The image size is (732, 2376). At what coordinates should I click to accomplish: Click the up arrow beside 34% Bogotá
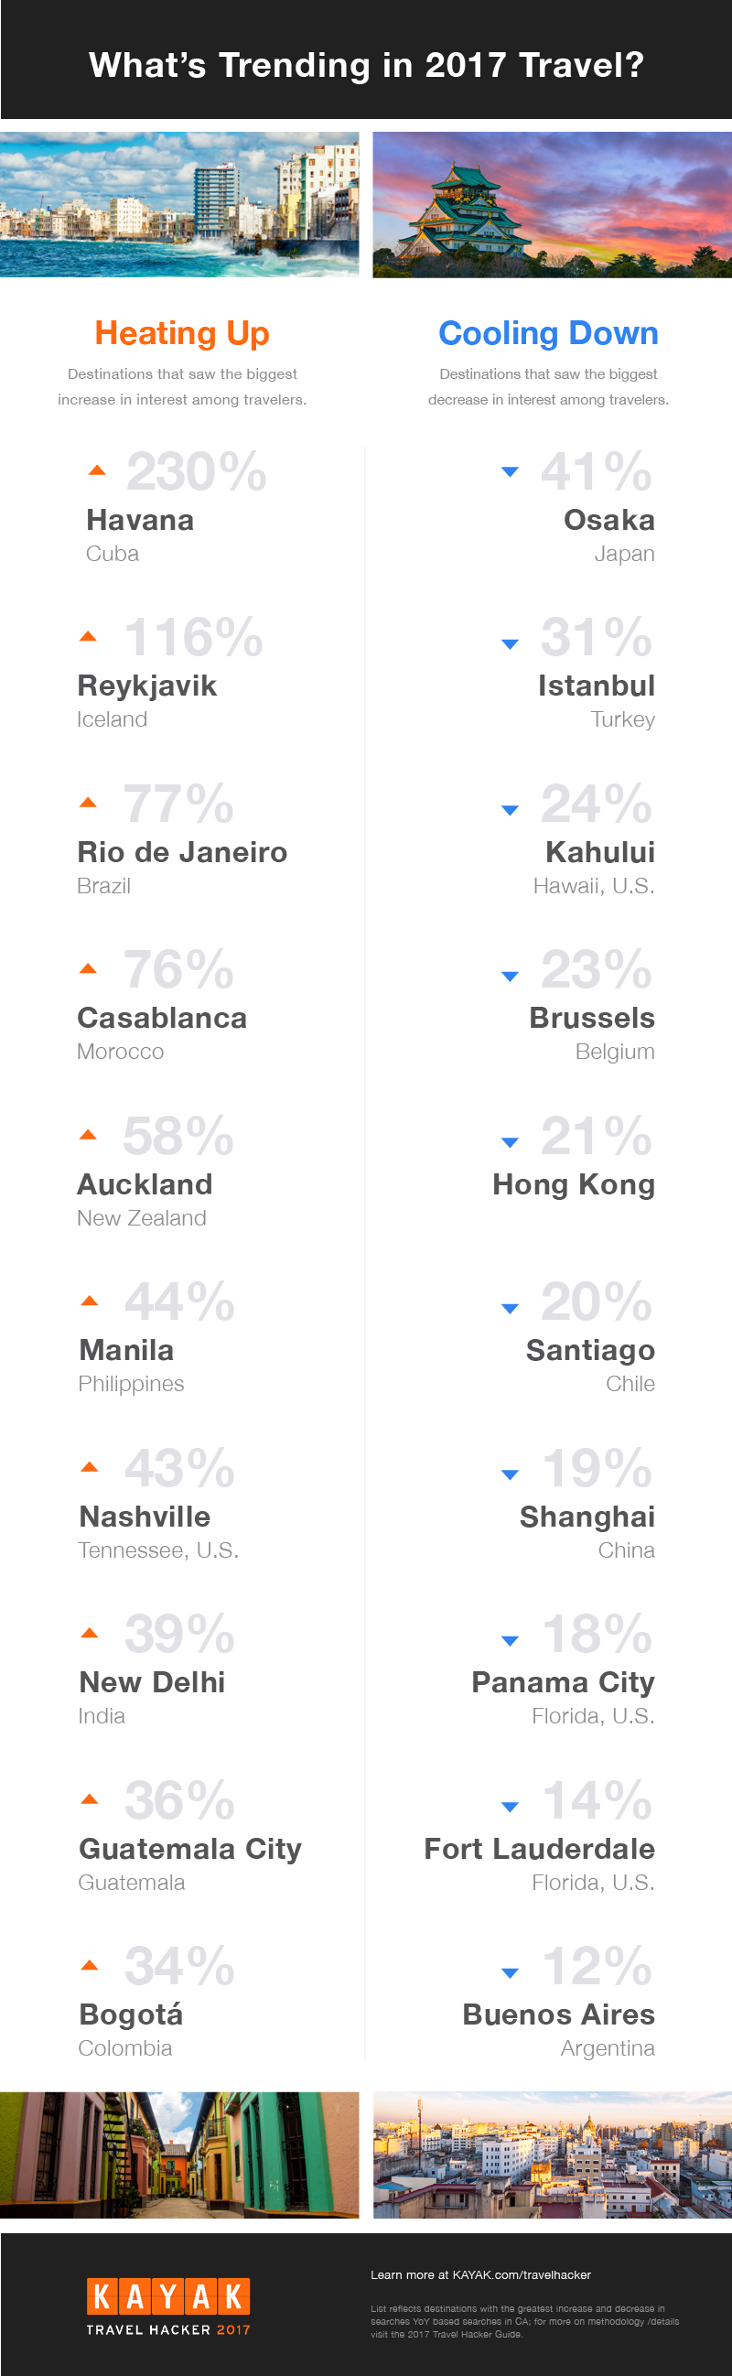point(90,1965)
